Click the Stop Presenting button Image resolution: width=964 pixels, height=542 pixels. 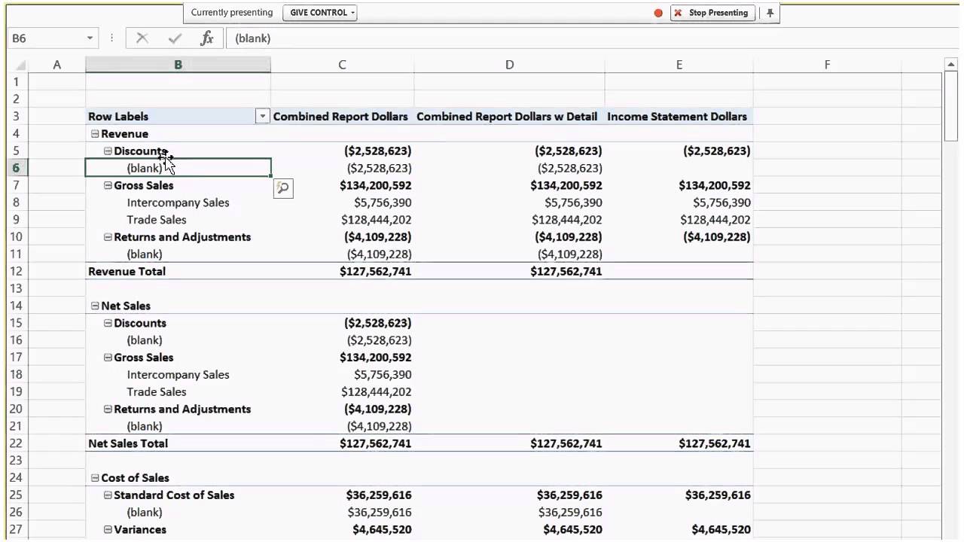(712, 13)
